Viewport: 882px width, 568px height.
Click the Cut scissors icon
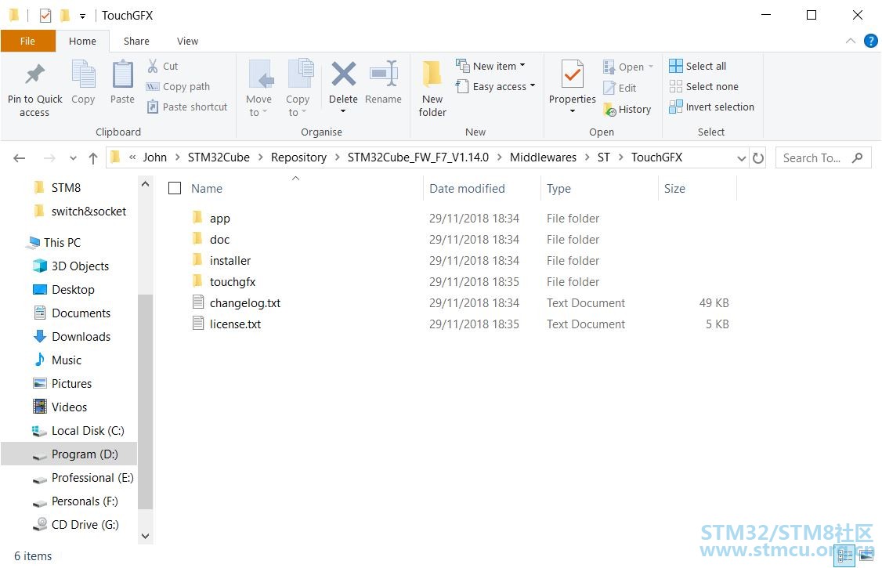click(x=153, y=66)
